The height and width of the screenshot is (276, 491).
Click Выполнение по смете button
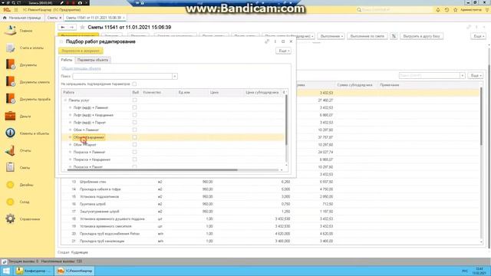tap(367, 36)
